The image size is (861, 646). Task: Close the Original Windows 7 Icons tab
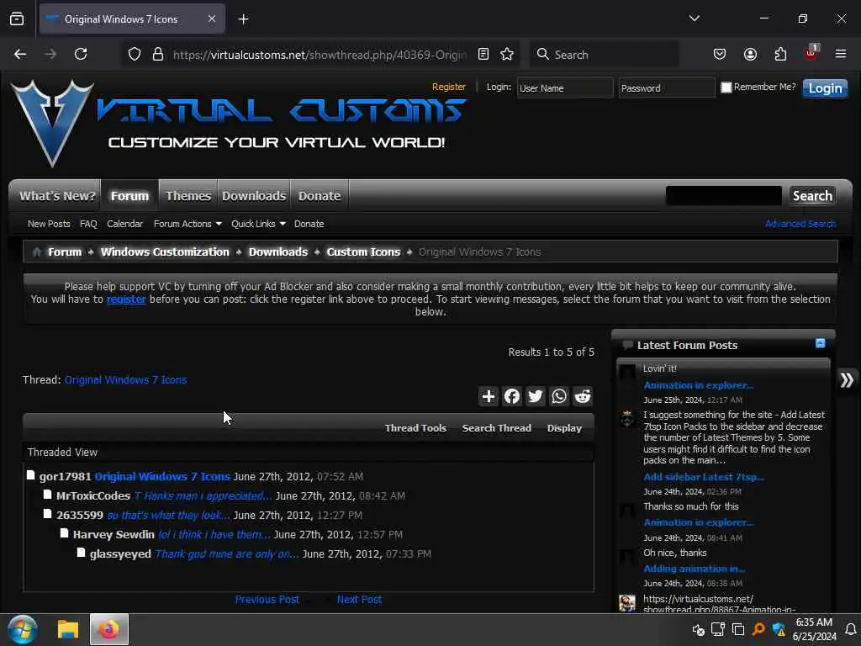tap(212, 19)
